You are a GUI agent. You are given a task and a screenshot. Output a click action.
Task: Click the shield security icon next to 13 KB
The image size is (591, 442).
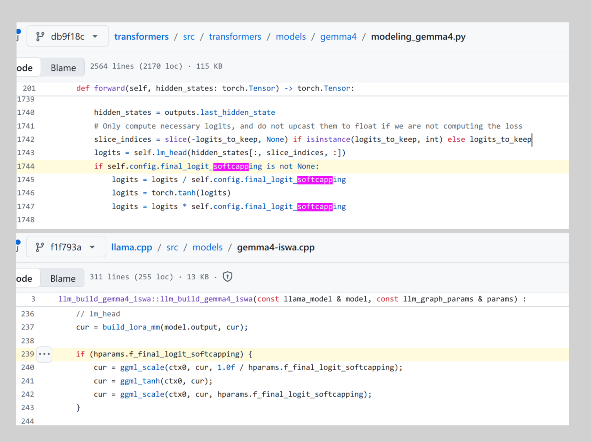click(x=228, y=277)
